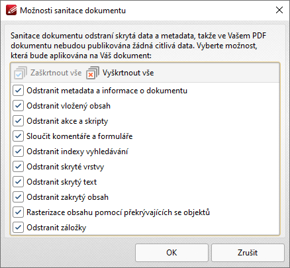This screenshot has width=290, height=268.
Task: Click the Zaškrtnout vše check-all icon
Action: coord(21,73)
